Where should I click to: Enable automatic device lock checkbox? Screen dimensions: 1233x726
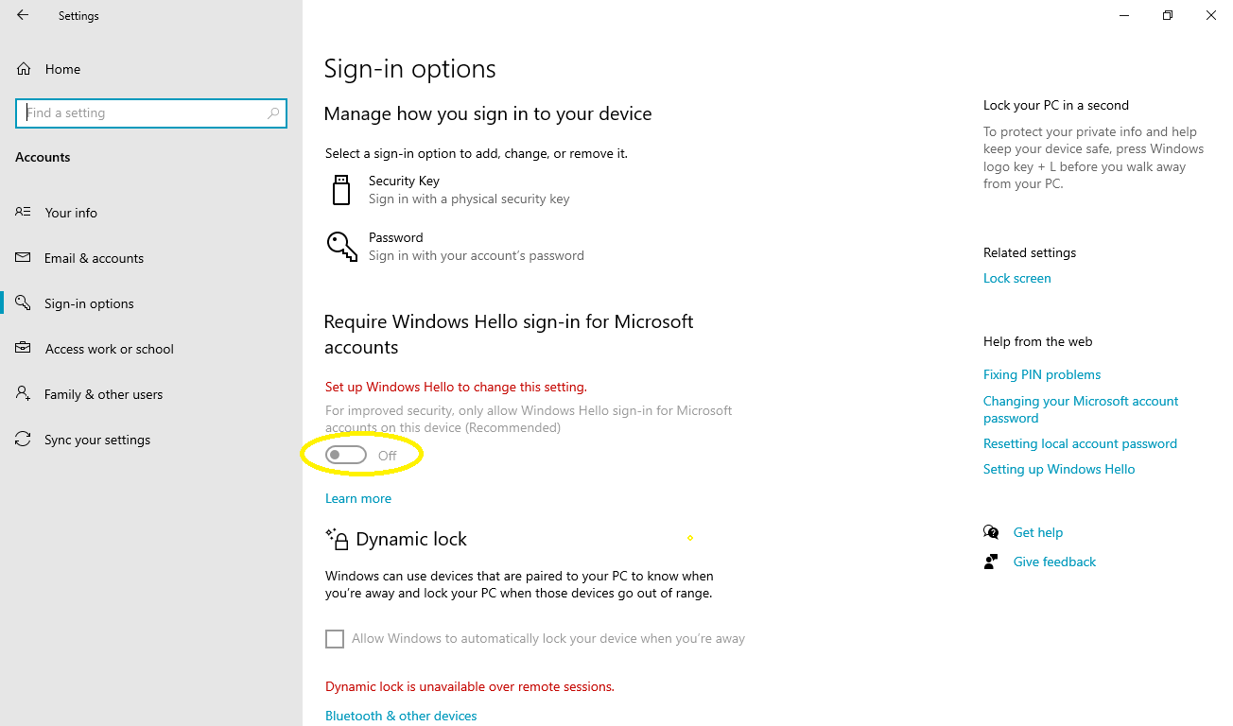(x=335, y=639)
